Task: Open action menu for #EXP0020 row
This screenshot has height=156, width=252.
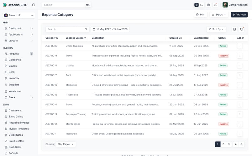Action: tap(240, 46)
